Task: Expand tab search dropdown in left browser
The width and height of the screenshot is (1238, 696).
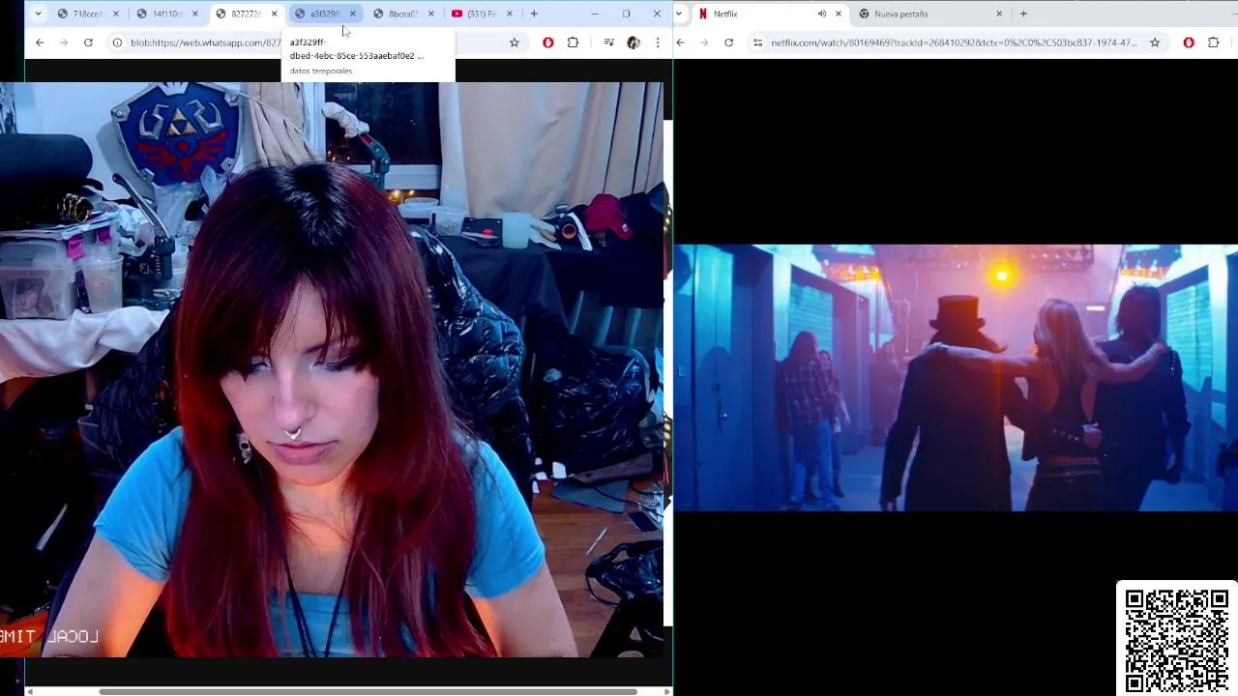Action: [38, 14]
